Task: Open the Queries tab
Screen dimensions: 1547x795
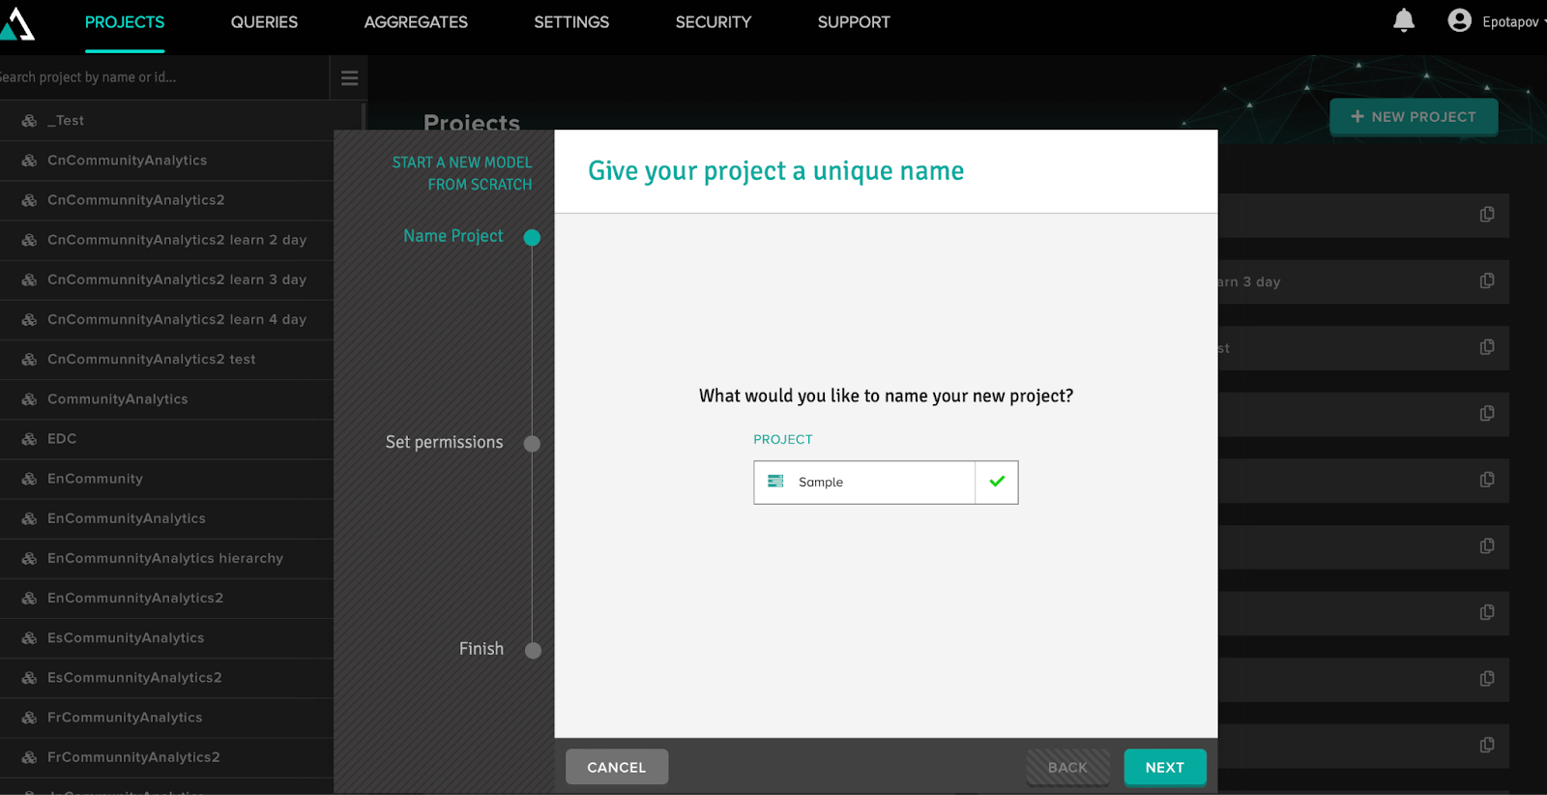Action: (264, 22)
